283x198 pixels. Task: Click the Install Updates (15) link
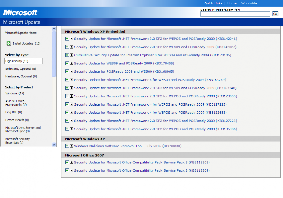(27, 43)
